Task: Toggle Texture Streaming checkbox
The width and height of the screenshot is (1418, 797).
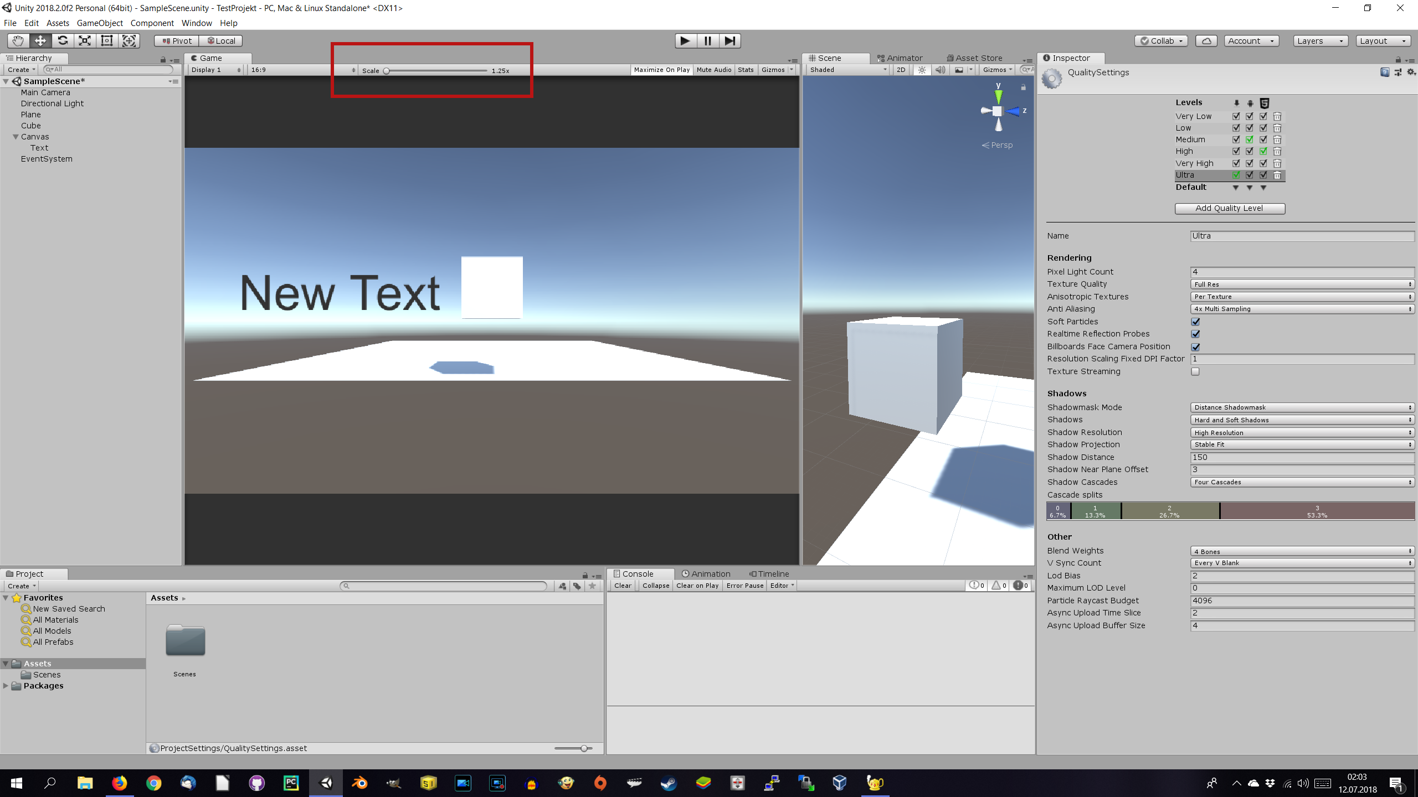Action: (x=1195, y=371)
